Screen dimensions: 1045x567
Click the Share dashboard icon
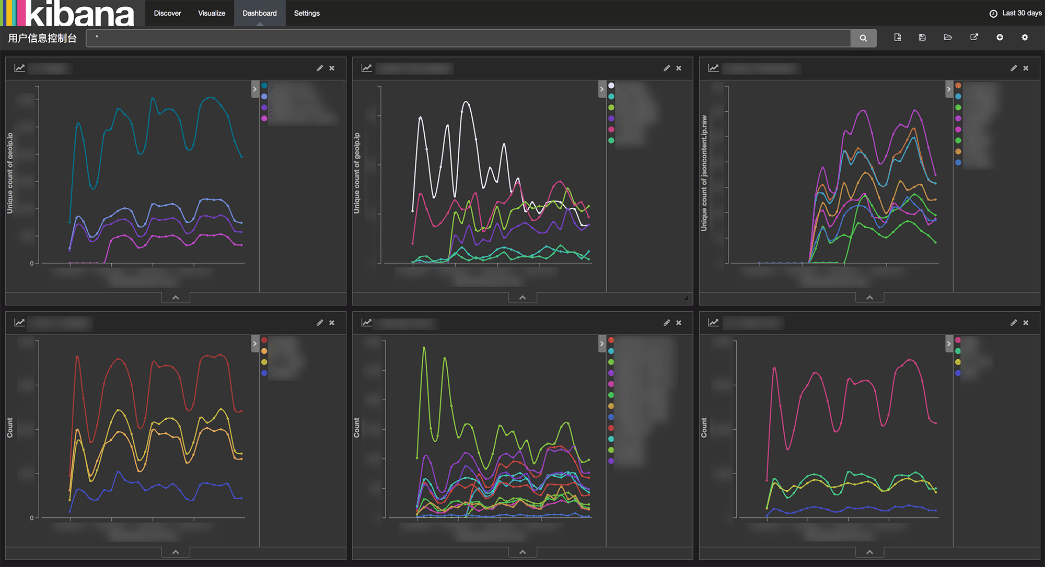tap(974, 38)
